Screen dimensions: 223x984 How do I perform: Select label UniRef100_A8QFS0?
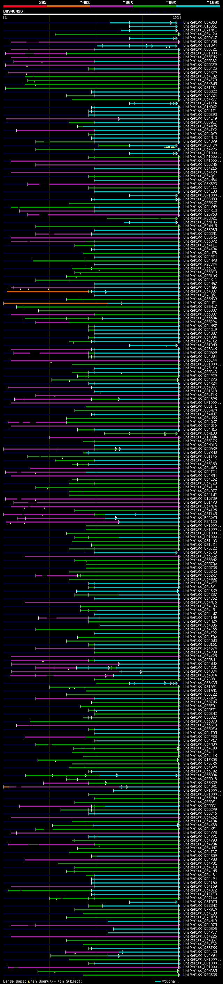coord(200,145)
